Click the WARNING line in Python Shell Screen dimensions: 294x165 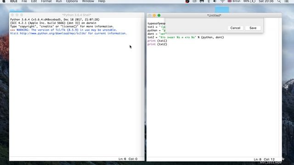(63, 30)
